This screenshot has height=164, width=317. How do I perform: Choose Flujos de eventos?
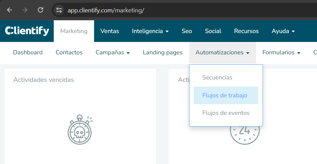226,113
